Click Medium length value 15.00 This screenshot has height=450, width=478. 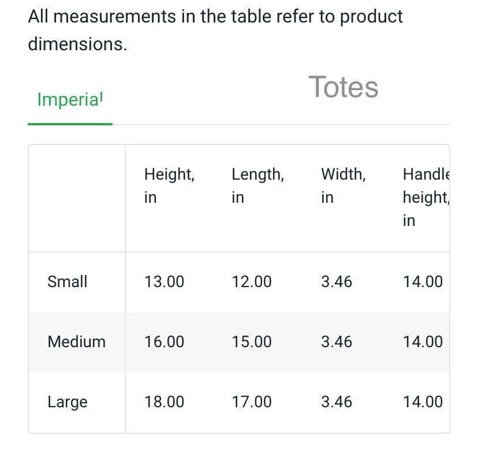pos(252,341)
